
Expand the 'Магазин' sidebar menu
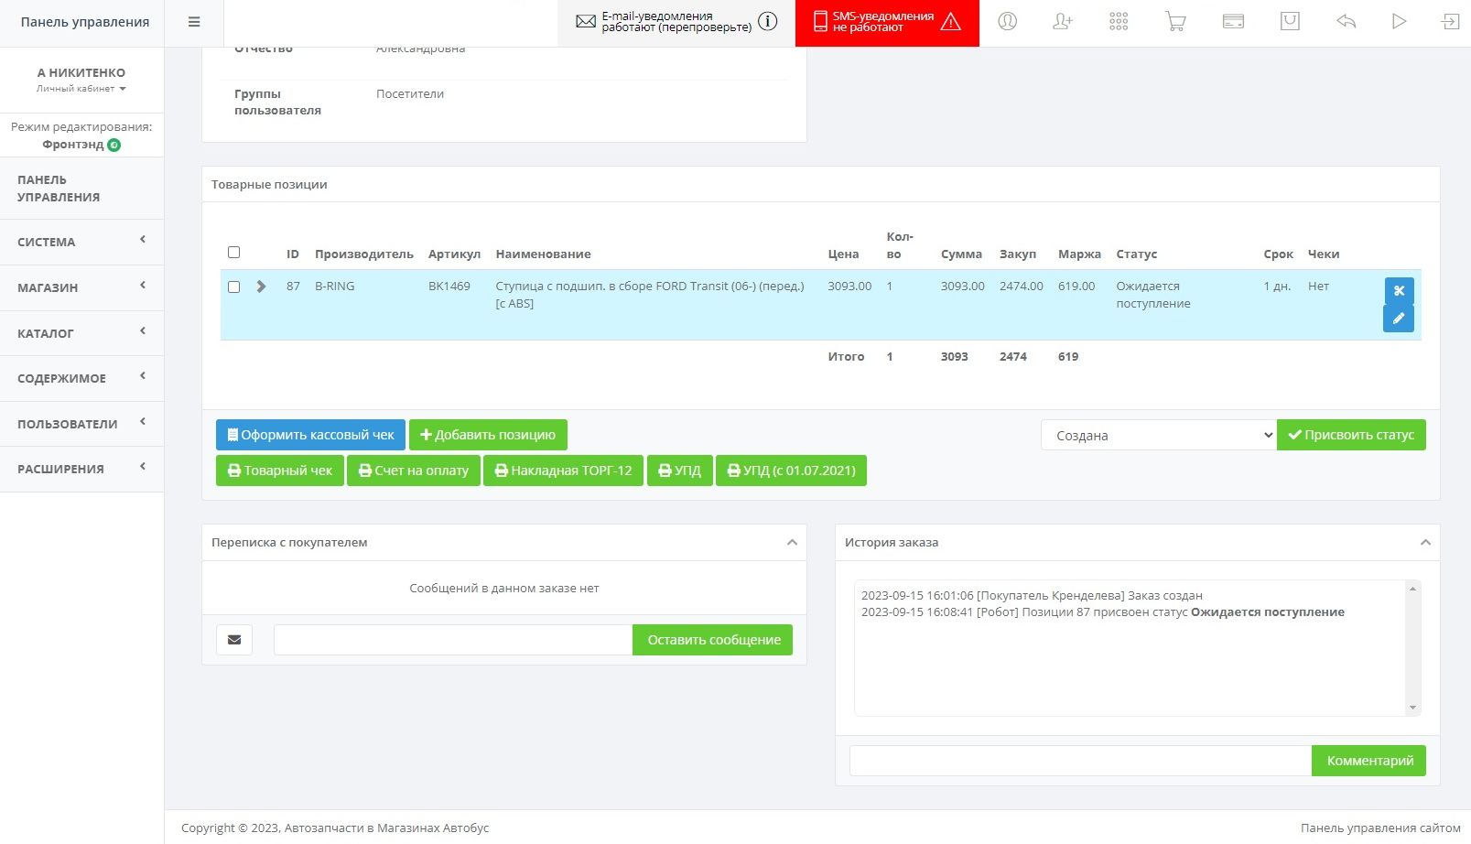pos(81,287)
